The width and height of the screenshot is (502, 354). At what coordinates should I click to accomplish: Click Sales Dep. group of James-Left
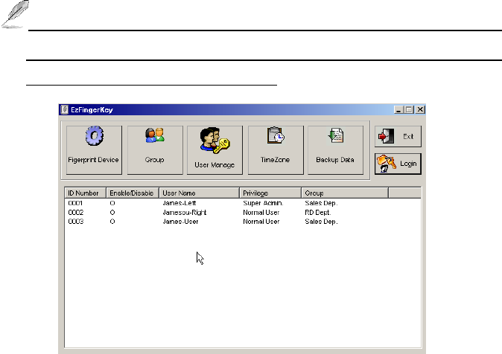click(321, 203)
